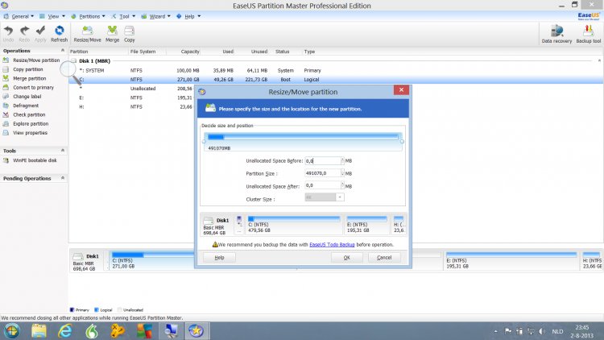Select the Resize/Move toolbar icon

pyautogui.click(x=88, y=34)
